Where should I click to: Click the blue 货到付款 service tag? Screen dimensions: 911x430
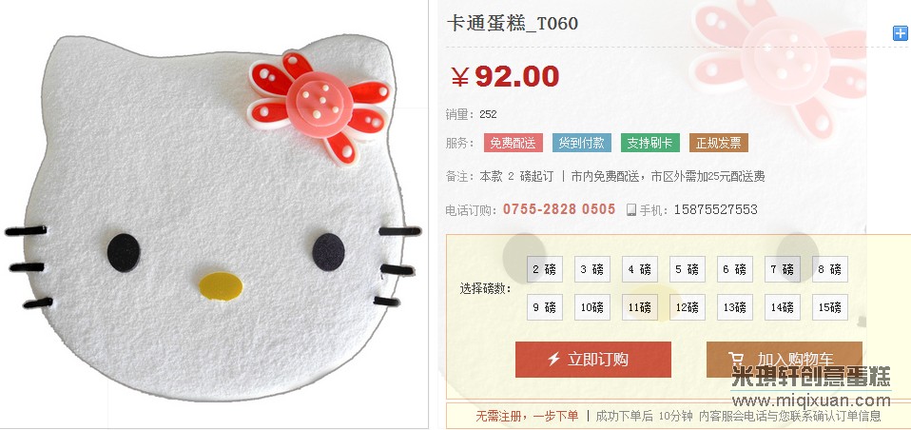(582, 143)
